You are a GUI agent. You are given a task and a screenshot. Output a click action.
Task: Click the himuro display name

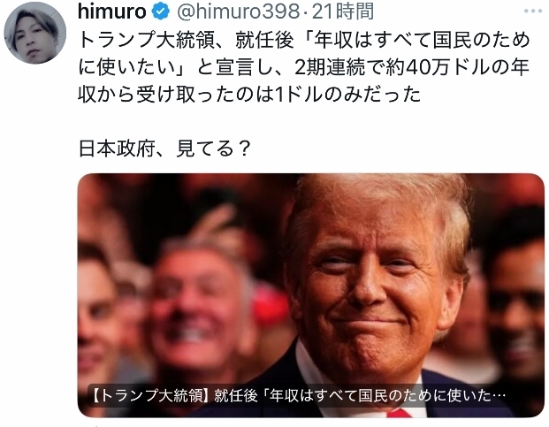(111, 11)
